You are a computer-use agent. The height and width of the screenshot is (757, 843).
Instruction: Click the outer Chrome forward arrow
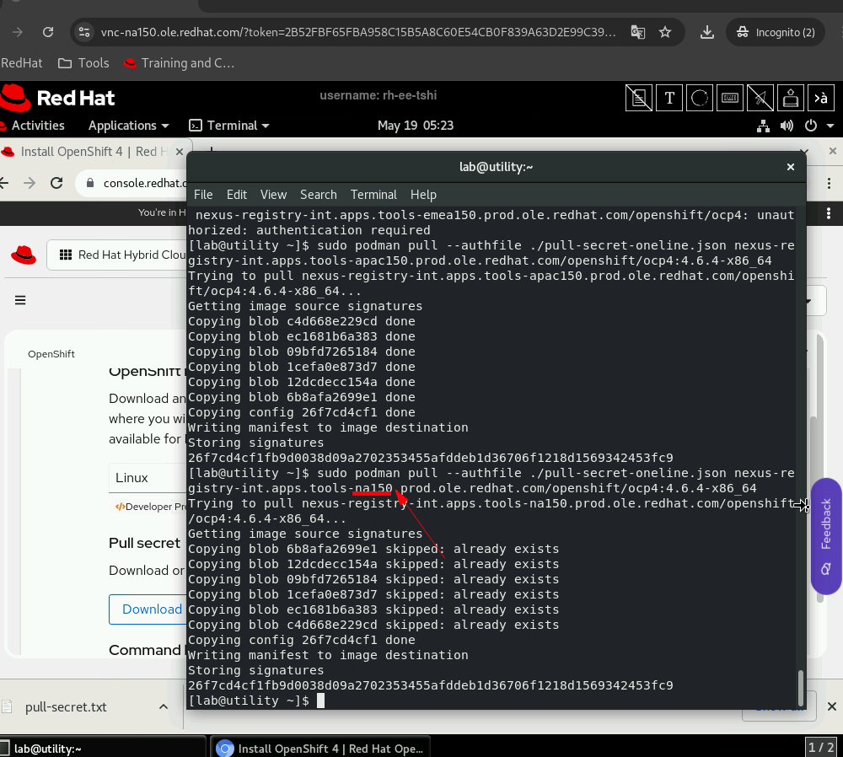click(18, 32)
